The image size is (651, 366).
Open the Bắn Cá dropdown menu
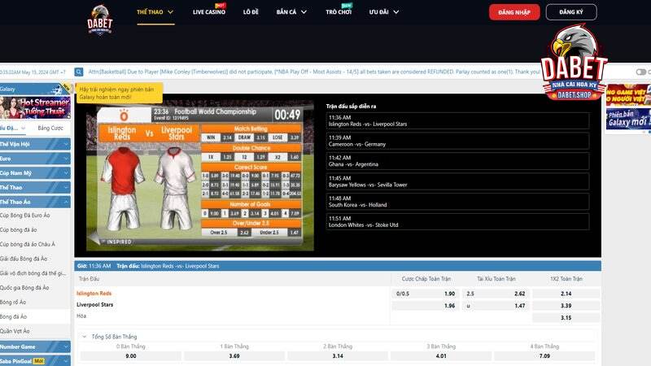click(x=291, y=12)
